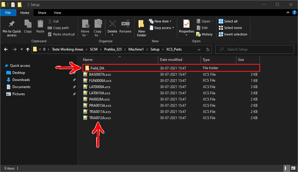Click SCM in address breadcrumb
The width and height of the screenshot is (298, 172).
pos(94,49)
